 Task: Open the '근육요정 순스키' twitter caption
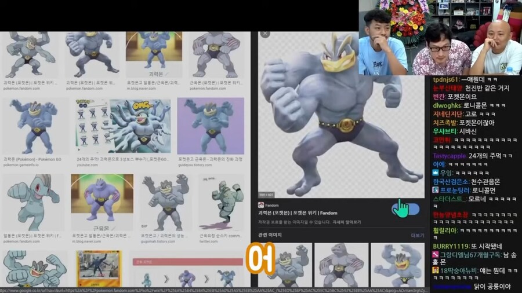[220, 236]
